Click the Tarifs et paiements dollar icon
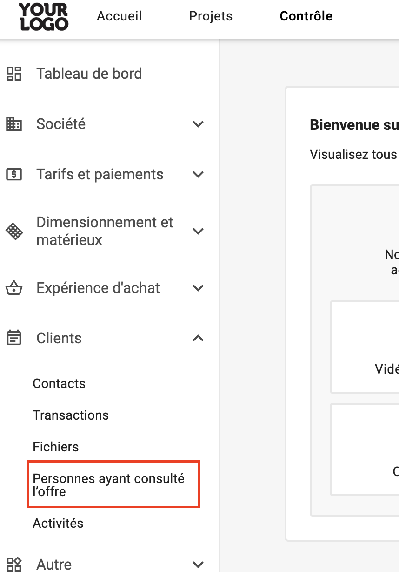 [x=14, y=174]
